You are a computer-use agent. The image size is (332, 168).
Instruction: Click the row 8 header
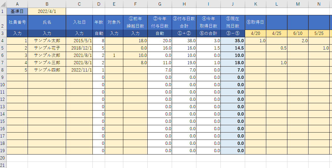pyautogui.click(x=3, y=70)
